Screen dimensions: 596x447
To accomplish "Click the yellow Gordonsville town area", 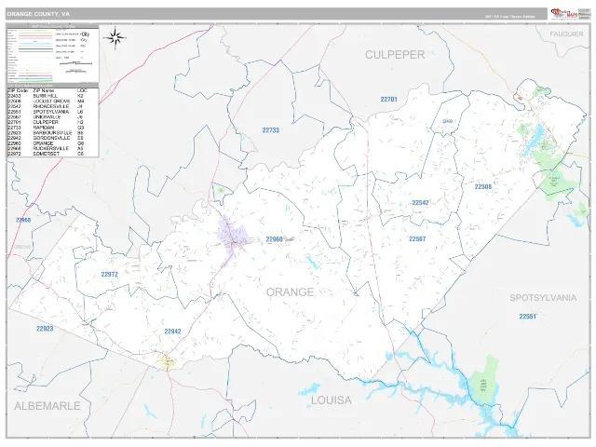I will 166,361.
